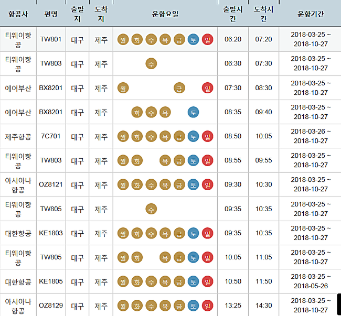Click 아시아나항공 in the OZ8121 row

18,185
